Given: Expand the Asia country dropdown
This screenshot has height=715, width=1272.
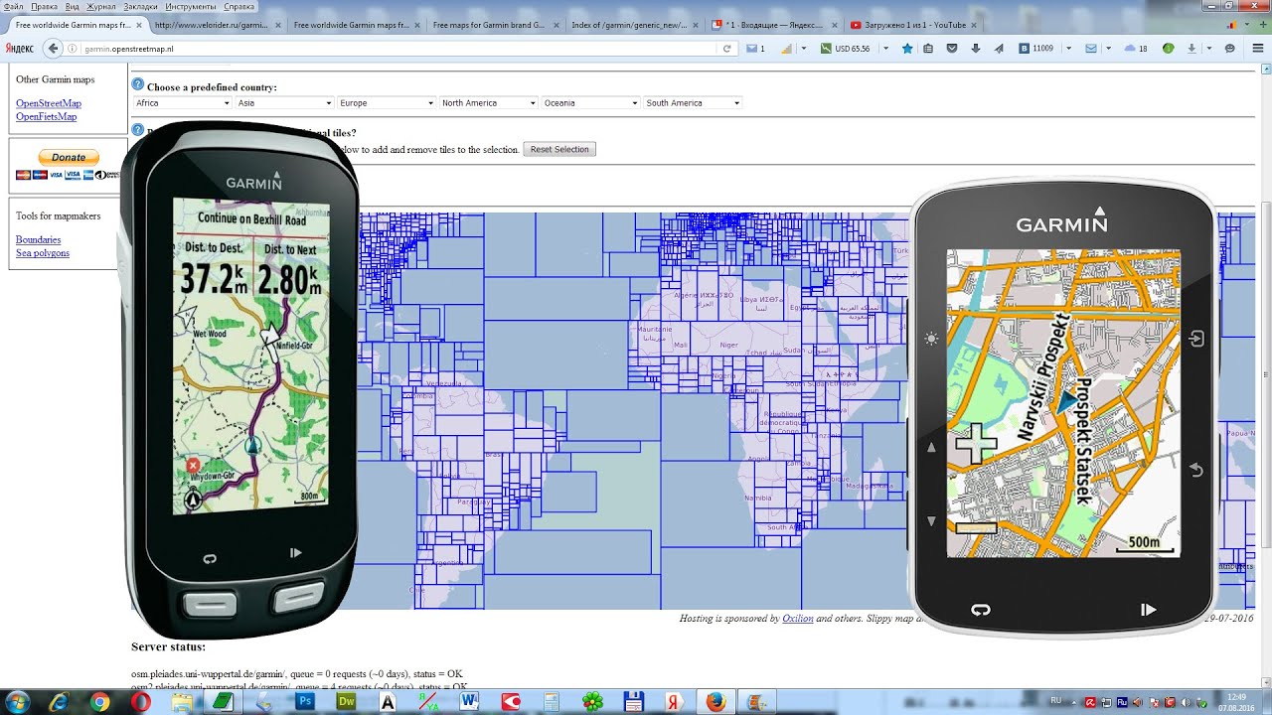Looking at the screenshot, I should click(284, 103).
